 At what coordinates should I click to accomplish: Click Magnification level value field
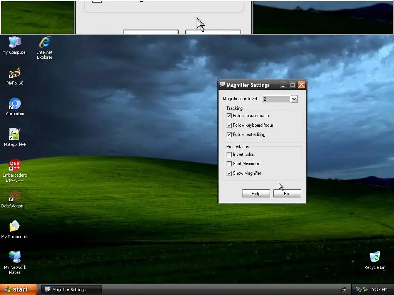tap(276, 99)
